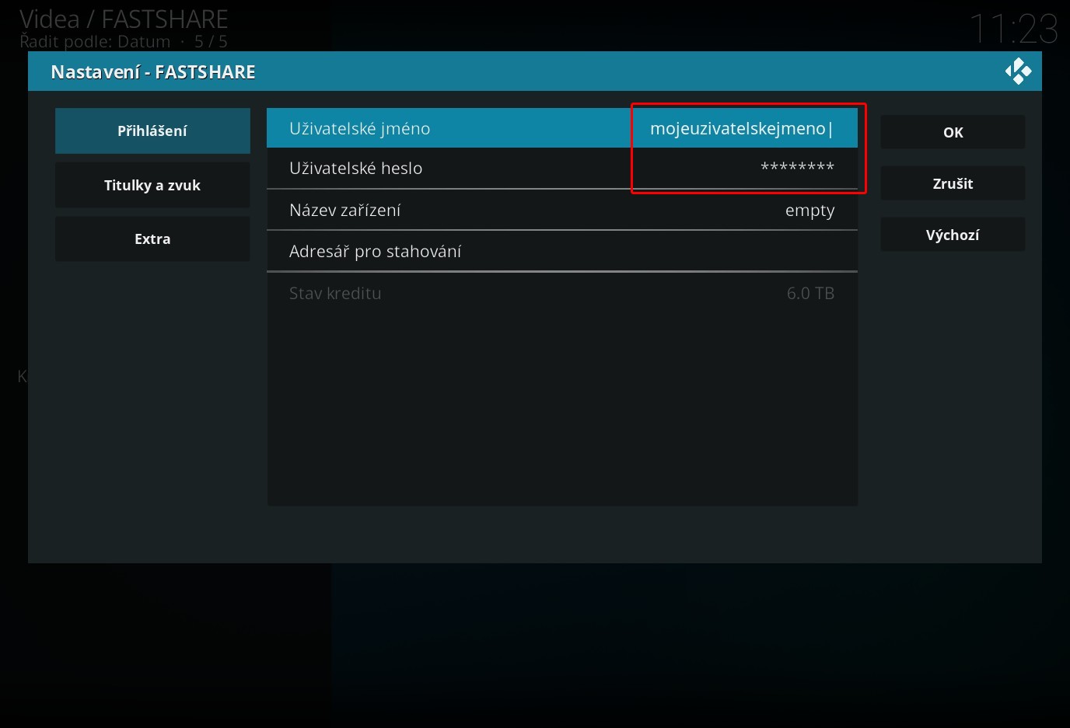Switch to Titulky a zvuk category

[x=152, y=185]
